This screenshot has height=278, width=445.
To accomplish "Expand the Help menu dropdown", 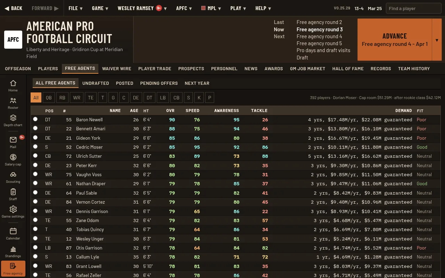I will click(x=264, y=8).
